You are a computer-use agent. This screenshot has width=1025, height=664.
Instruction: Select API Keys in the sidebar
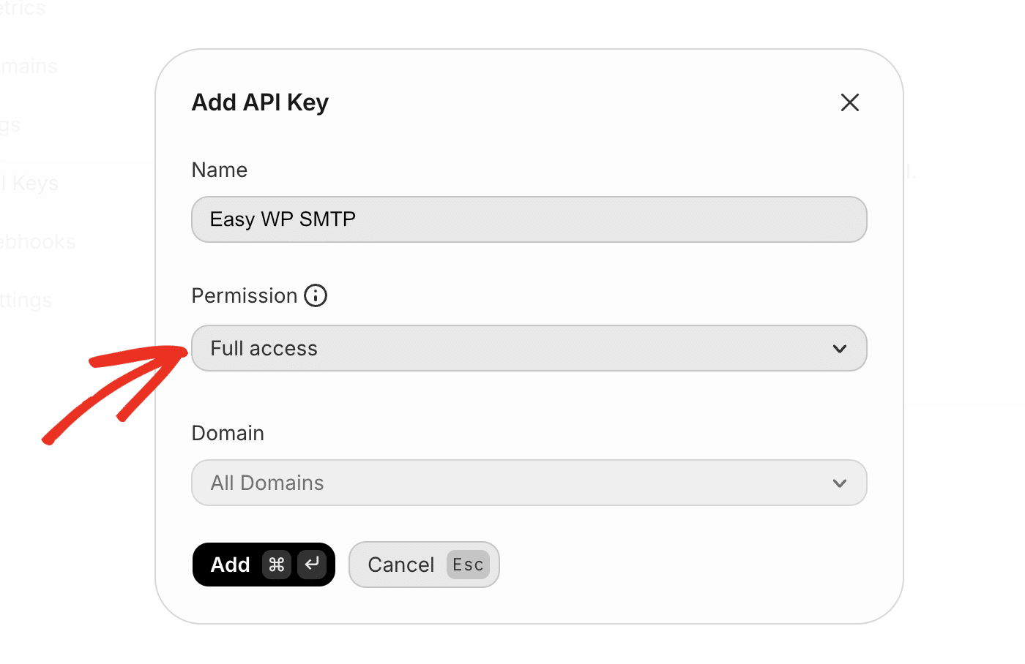click(x=29, y=183)
